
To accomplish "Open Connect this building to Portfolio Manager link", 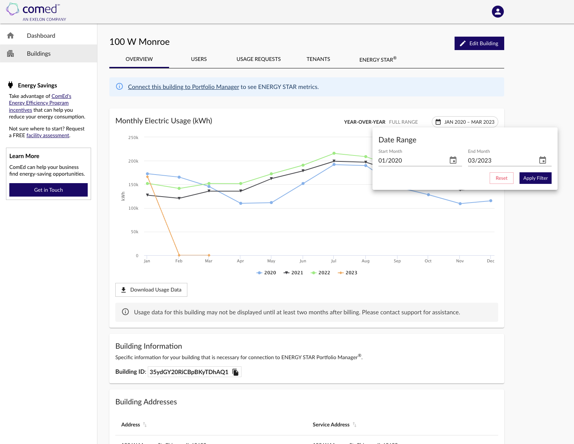I will (x=184, y=87).
